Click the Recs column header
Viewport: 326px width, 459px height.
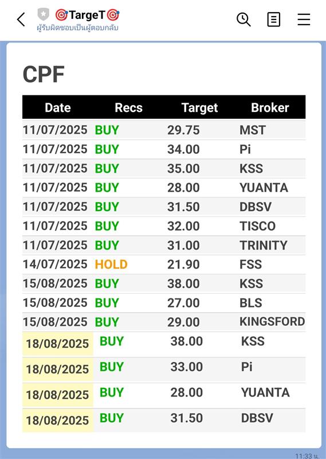click(x=129, y=107)
